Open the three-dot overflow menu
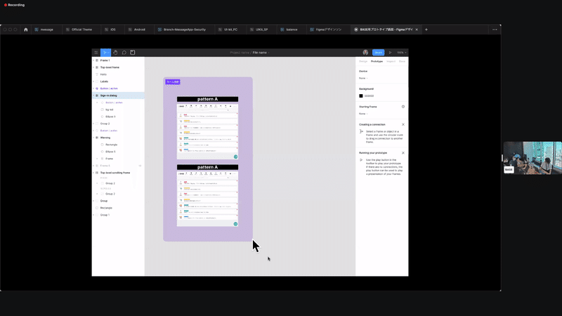562x316 pixels. [495, 29]
